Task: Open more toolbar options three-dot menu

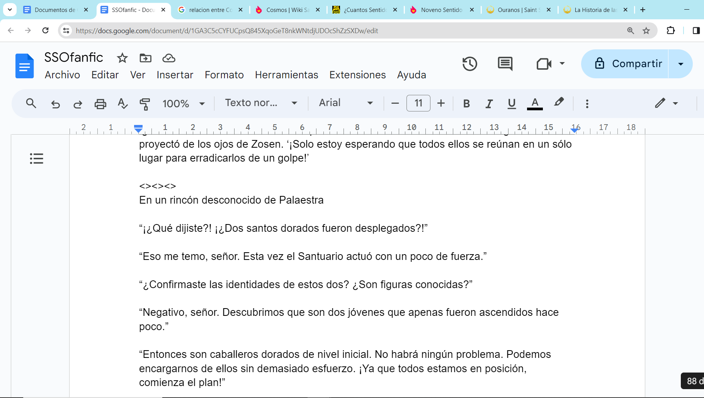Action: click(587, 104)
